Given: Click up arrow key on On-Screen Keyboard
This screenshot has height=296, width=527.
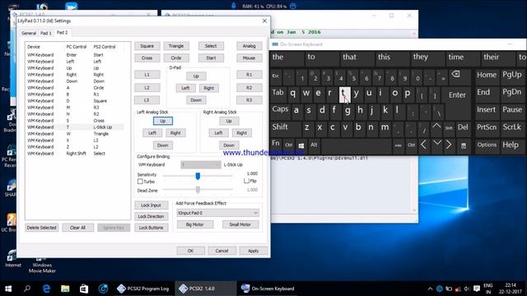Looking at the screenshot, I should [x=436, y=127].
